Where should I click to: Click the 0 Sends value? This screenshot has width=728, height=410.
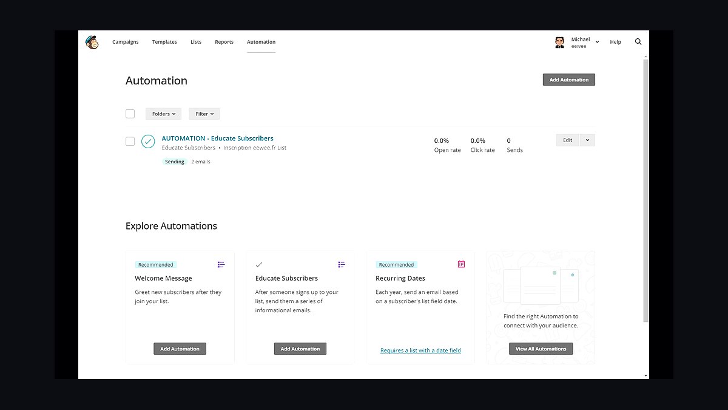(x=509, y=141)
